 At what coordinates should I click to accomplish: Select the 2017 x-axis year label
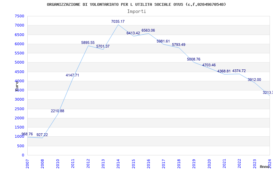164,164
